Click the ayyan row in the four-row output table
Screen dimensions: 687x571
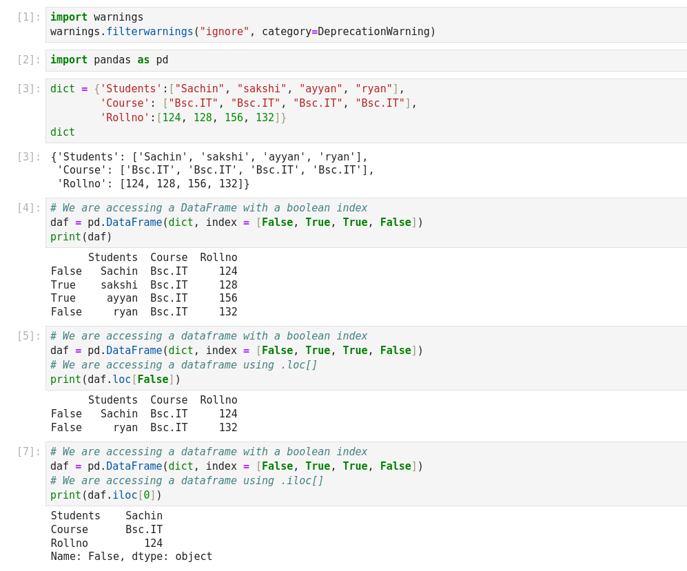[x=144, y=298]
